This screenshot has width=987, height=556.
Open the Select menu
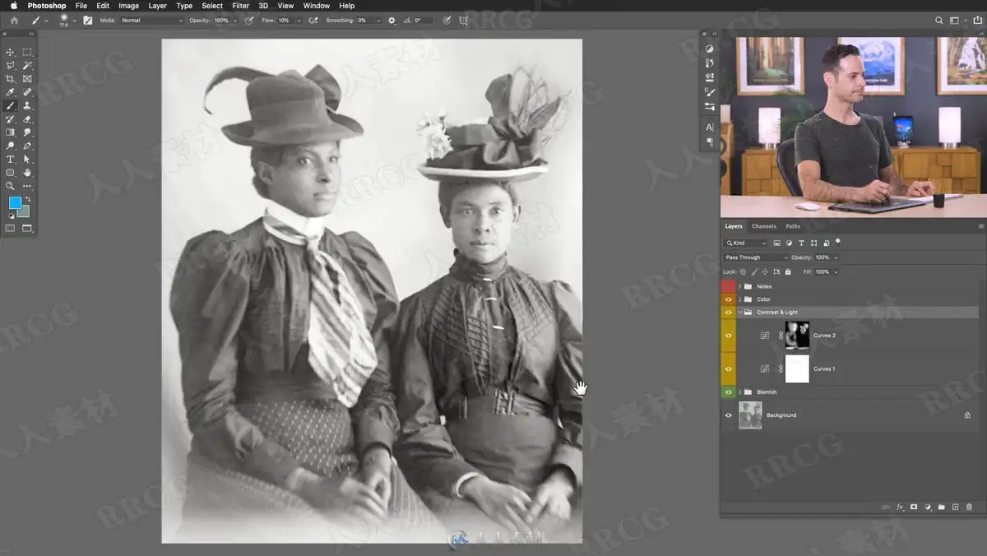click(212, 6)
